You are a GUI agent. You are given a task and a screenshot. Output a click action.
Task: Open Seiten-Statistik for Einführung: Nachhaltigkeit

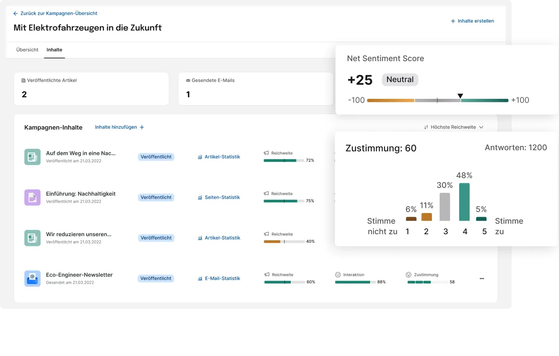pos(222,197)
